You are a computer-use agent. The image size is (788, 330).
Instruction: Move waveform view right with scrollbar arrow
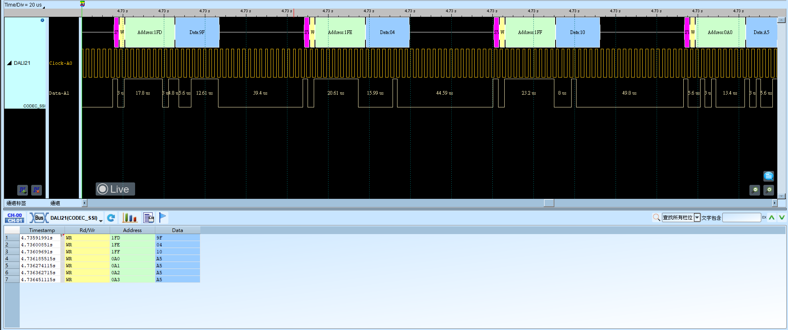(774, 203)
